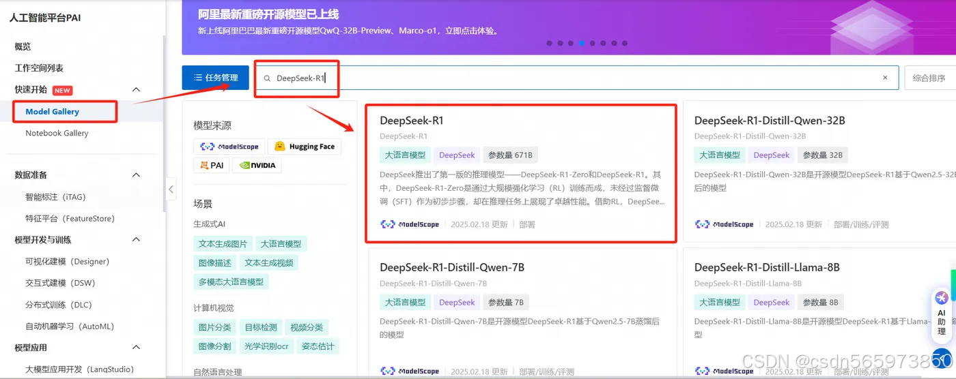Open the DeepSeek-R1-Distill-Qwen-32B model card title
The image size is (956, 379).
(x=770, y=121)
